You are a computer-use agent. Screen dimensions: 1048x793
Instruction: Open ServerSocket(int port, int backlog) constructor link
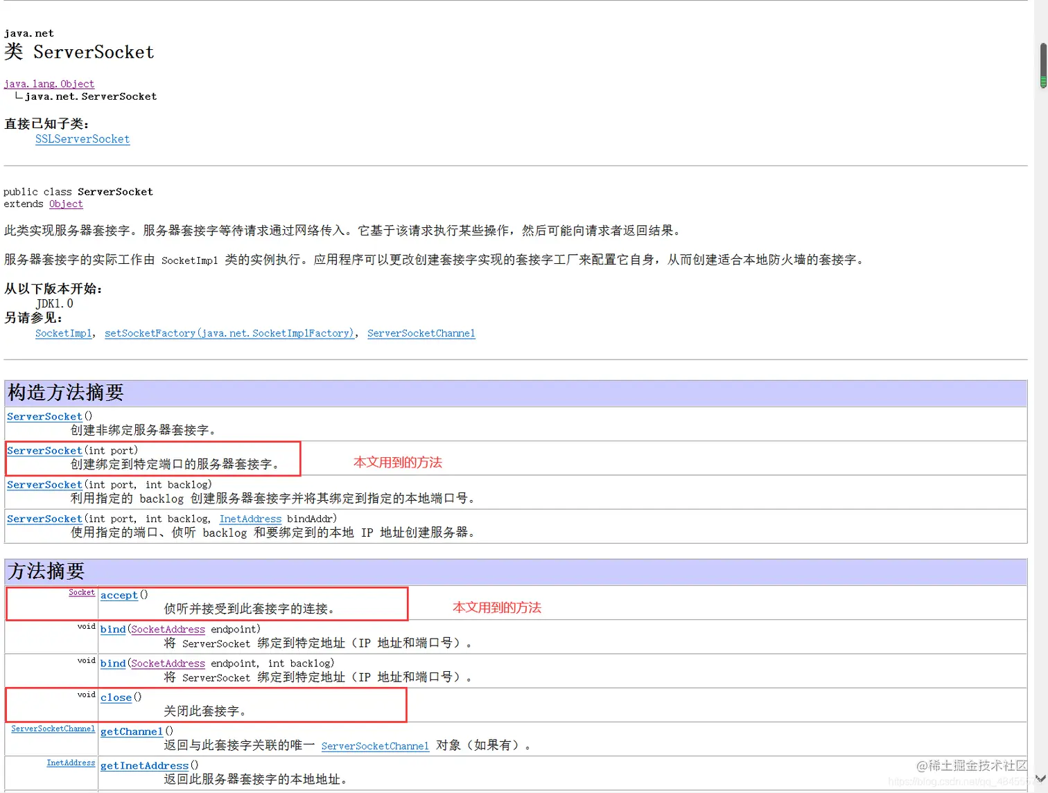(44, 485)
